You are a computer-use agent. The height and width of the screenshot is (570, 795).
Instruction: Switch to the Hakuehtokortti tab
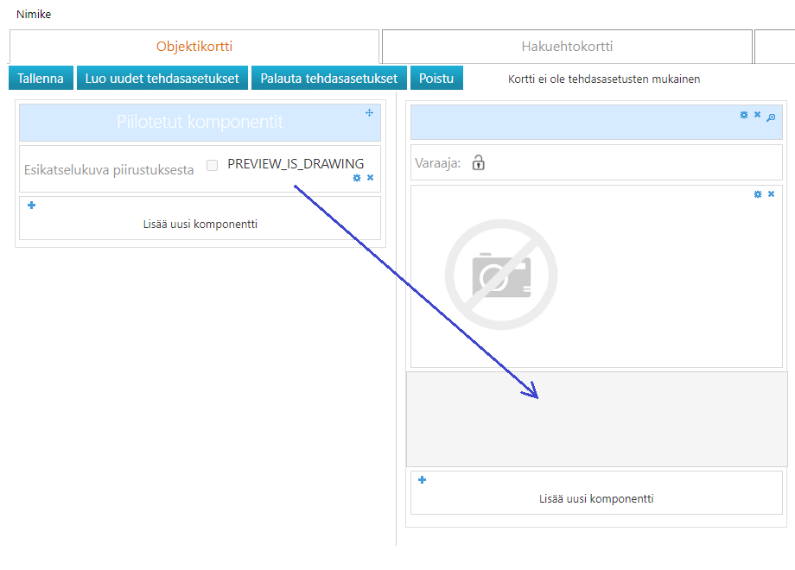tap(567, 47)
